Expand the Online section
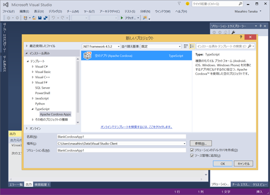Screen dimensions: 270x195 coord(26,129)
